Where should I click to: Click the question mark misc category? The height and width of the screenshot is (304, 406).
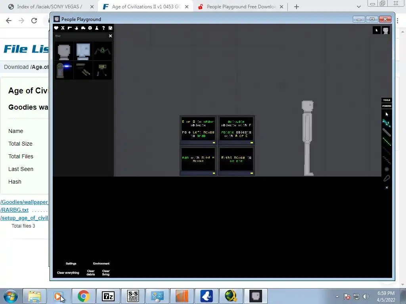(x=103, y=28)
